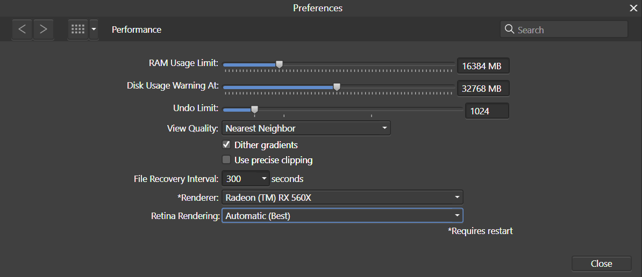
Task: Expand the Retina Rendering dropdown
Action: (343, 216)
